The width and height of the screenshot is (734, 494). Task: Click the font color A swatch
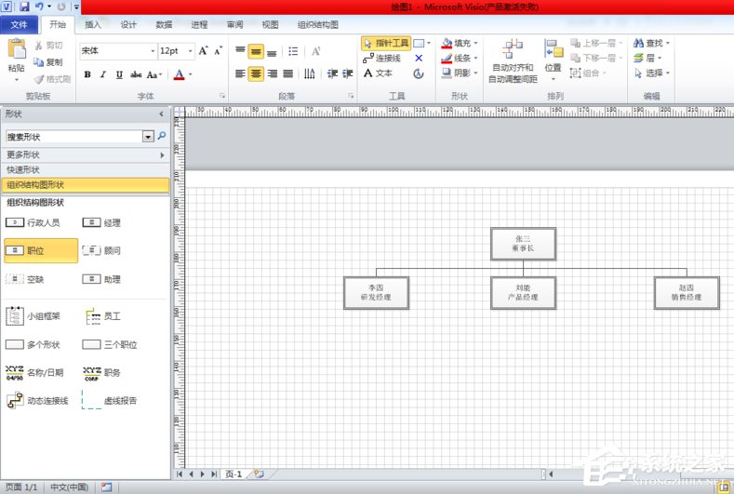[x=179, y=74]
